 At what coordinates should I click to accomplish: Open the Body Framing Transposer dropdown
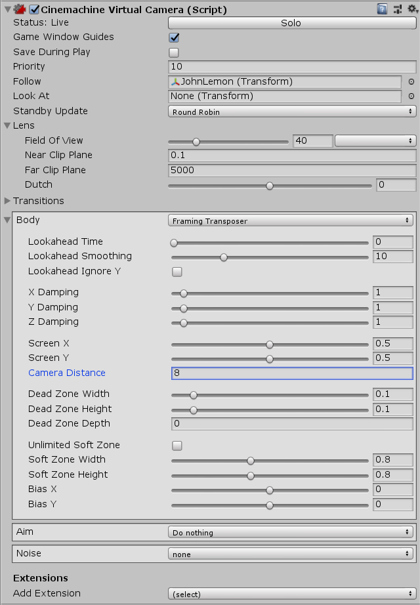point(290,221)
